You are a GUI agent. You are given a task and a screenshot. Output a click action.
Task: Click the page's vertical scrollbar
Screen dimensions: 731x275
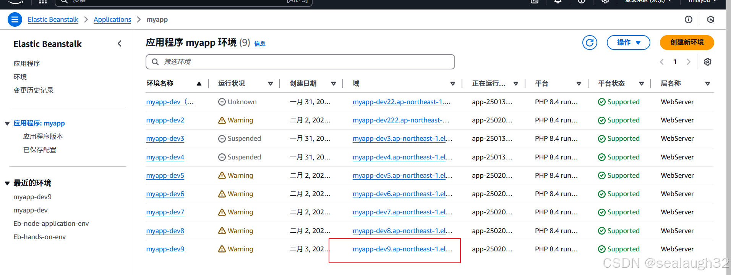[x=728, y=137]
